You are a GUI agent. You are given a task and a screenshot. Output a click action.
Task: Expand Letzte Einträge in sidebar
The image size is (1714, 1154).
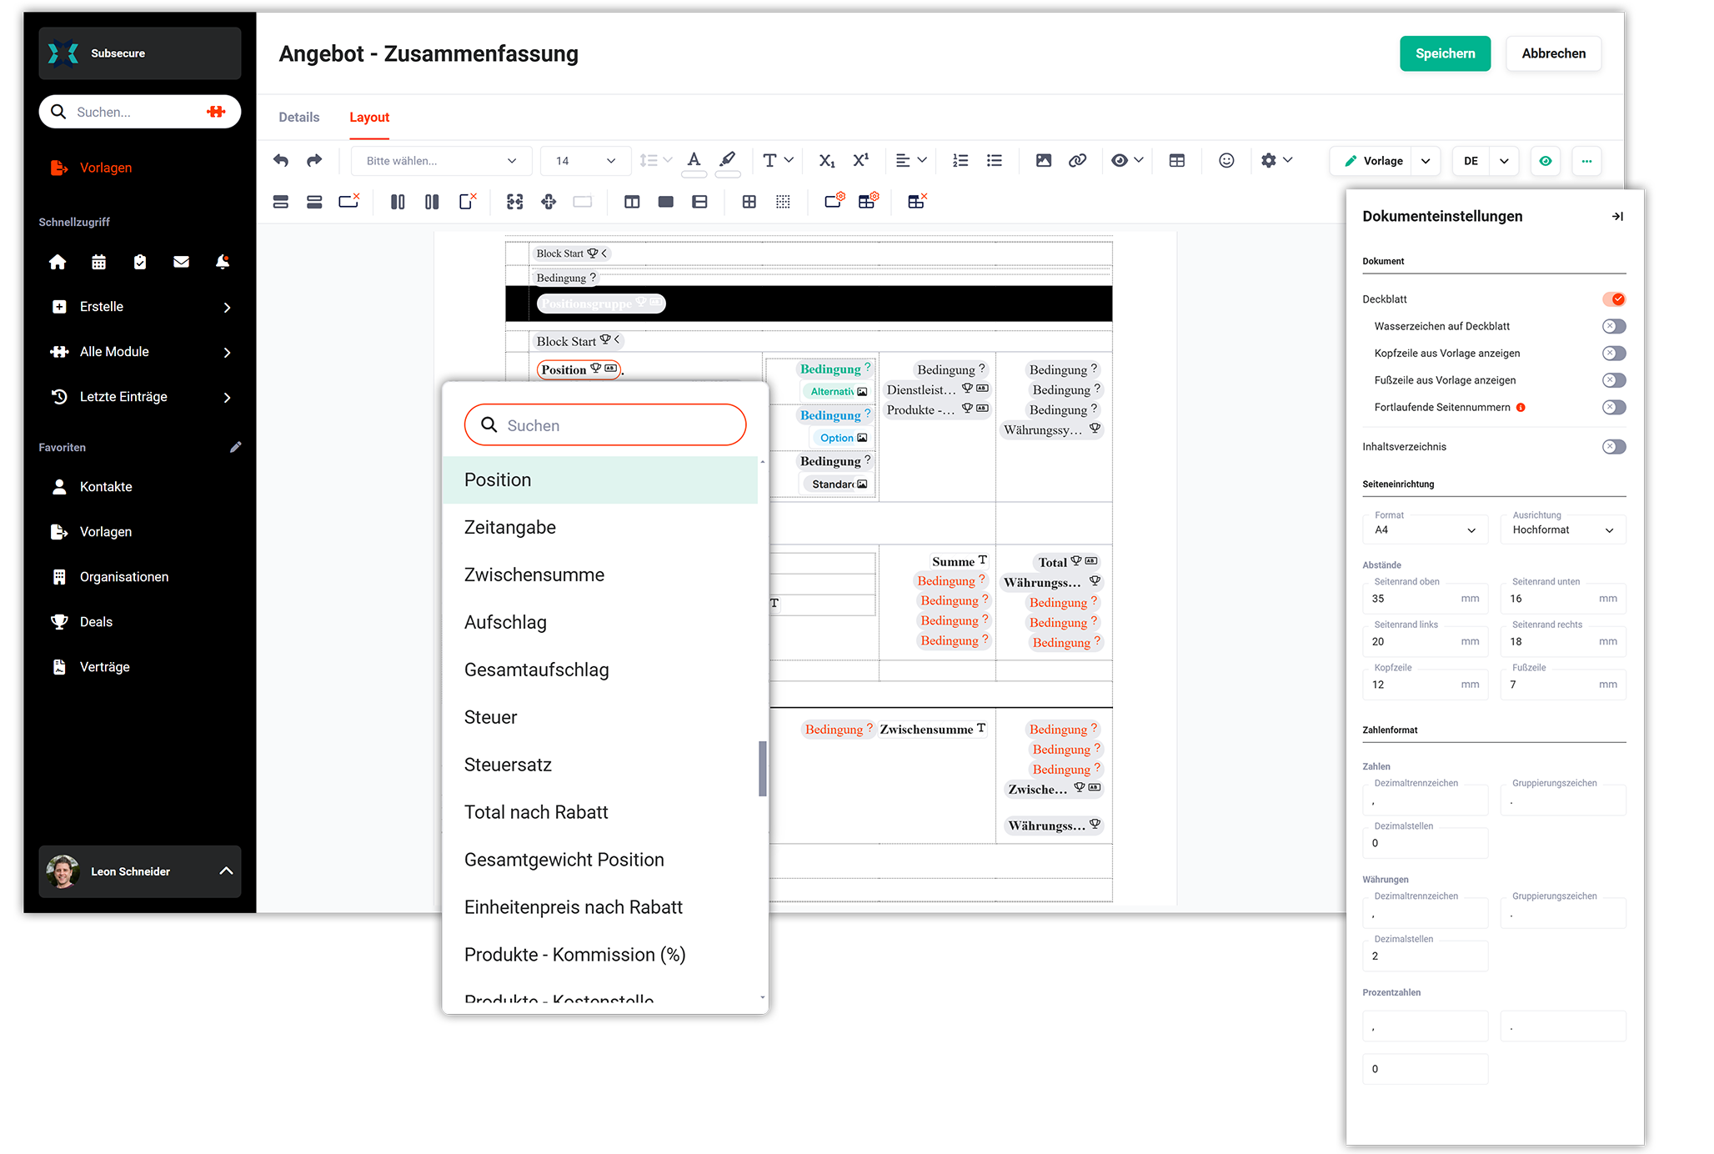tap(140, 397)
